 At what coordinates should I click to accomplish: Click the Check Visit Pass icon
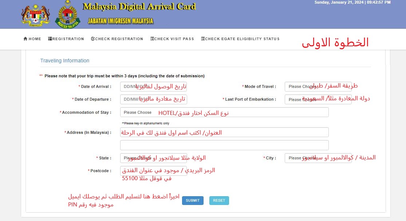click(152, 39)
